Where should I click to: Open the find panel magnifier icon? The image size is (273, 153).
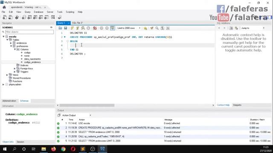[157, 28]
